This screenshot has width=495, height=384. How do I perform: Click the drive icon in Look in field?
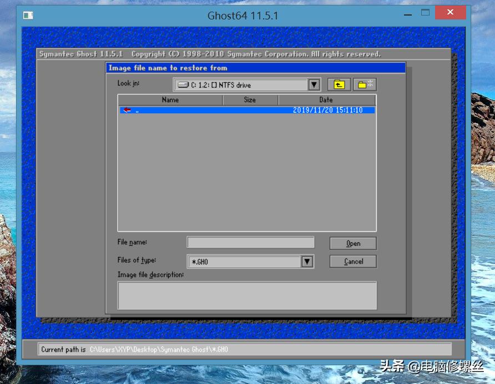point(183,85)
